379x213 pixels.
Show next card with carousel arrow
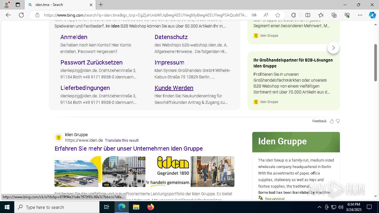pyautogui.click(x=333, y=48)
